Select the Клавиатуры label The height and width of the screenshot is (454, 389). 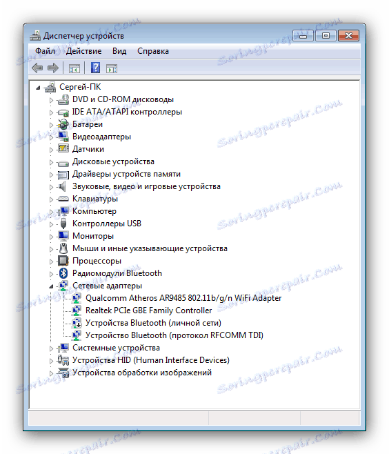pyautogui.click(x=95, y=199)
